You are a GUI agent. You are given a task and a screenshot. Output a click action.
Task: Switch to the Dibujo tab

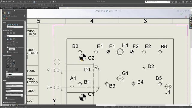pos(3,8)
